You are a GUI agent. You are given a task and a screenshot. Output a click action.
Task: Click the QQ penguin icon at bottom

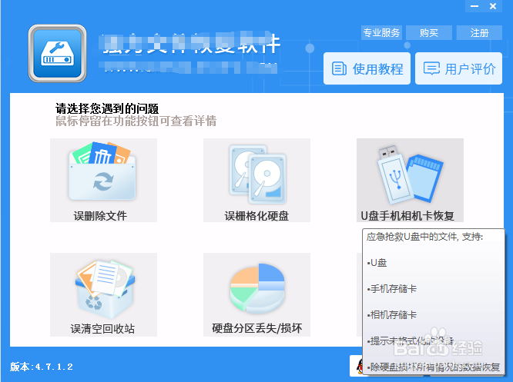pos(360,366)
